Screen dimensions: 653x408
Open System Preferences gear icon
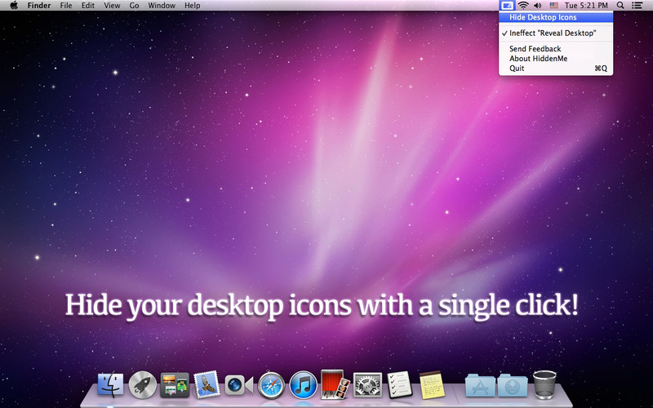point(367,384)
